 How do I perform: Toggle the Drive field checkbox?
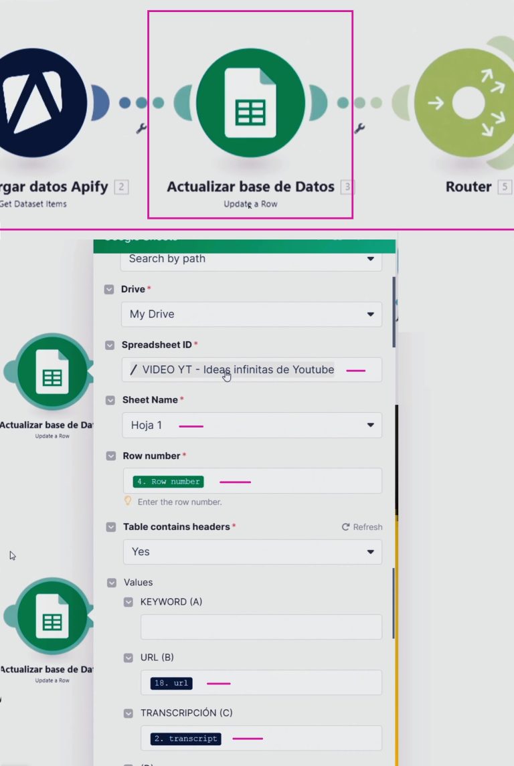[110, 289]
